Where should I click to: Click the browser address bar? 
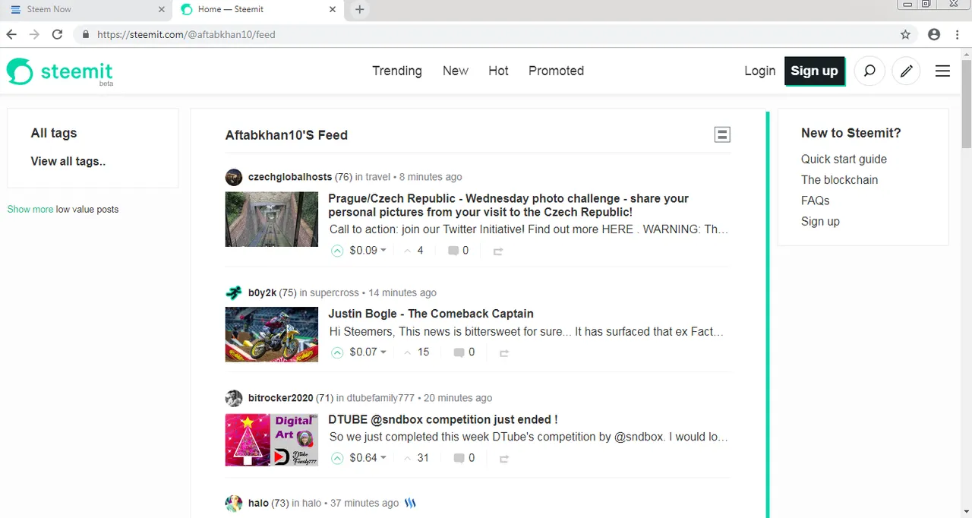click(486, 34)
